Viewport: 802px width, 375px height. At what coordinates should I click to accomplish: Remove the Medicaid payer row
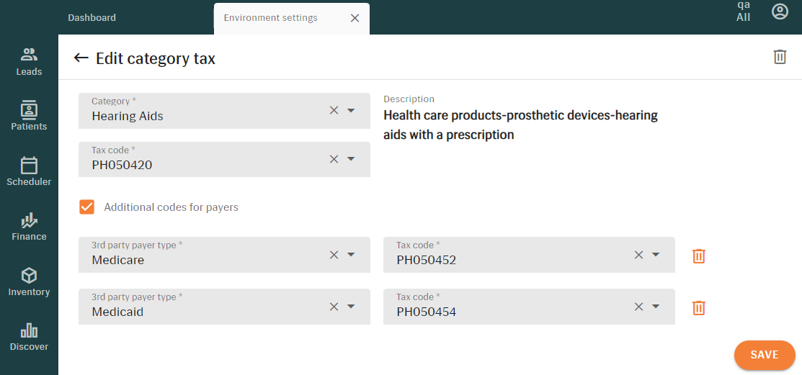click(699, 307)
